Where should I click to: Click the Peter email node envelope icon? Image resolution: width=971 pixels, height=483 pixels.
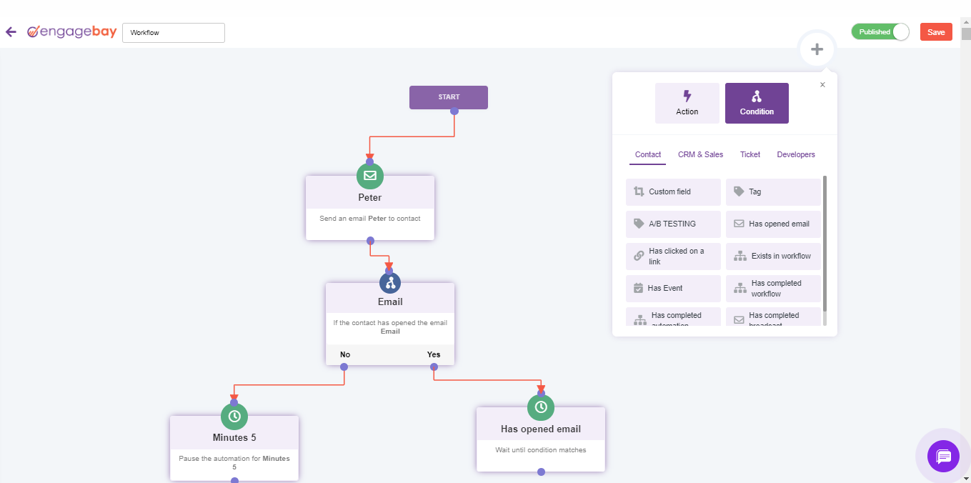coord(370,176)
